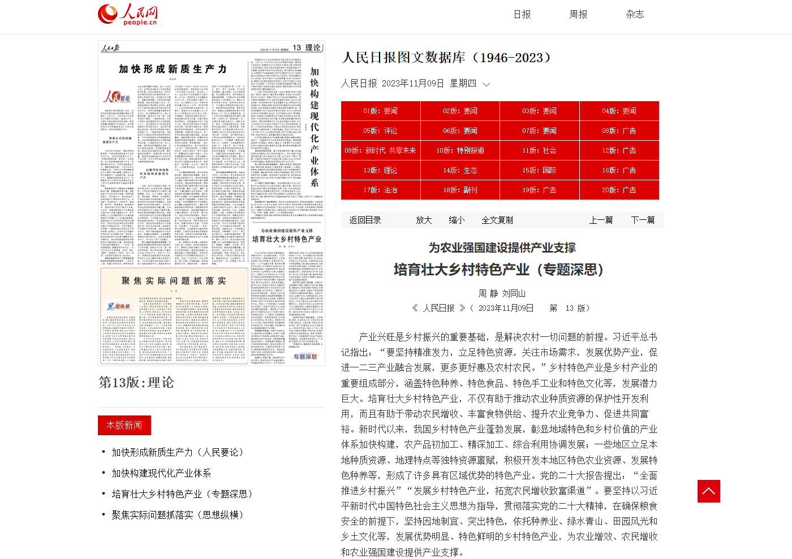This screenshot has height=559, width=792.
Task: Select page 05版：评论
Action: tap(380, 131)
